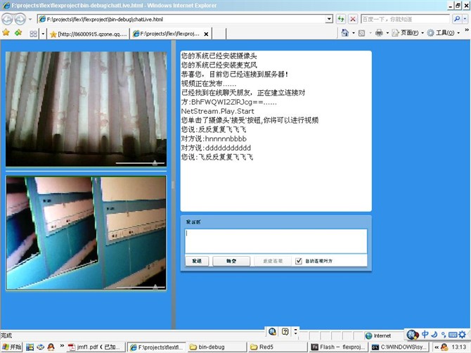The image size is (471, 353).
Task: Expand the Home button dropdown arrow
Action: coord(354,33)
